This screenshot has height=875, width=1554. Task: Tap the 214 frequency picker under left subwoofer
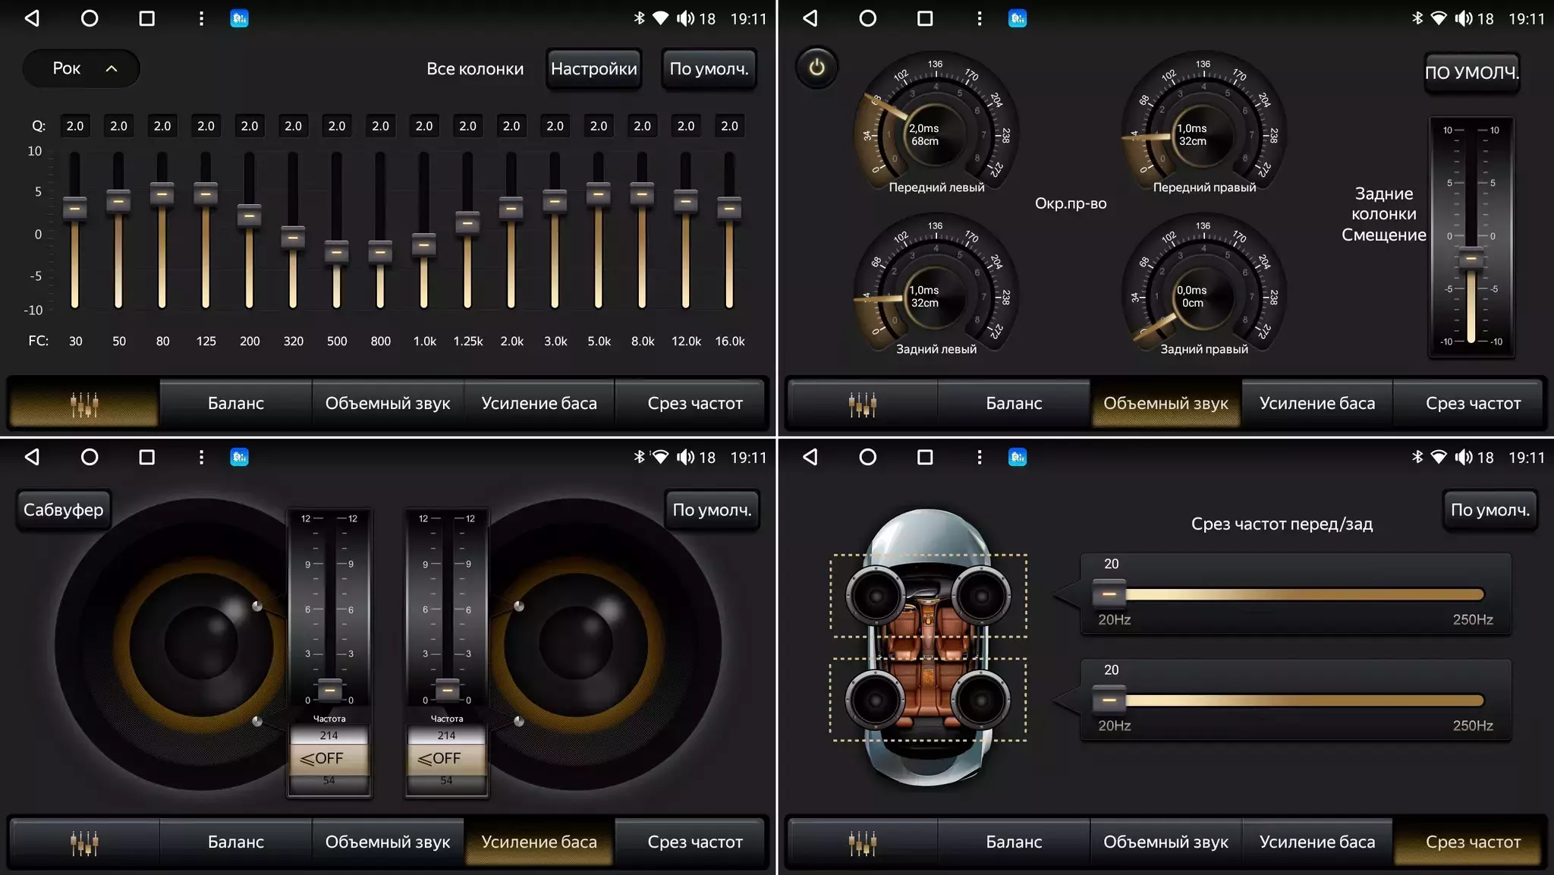tap(329, 735)
